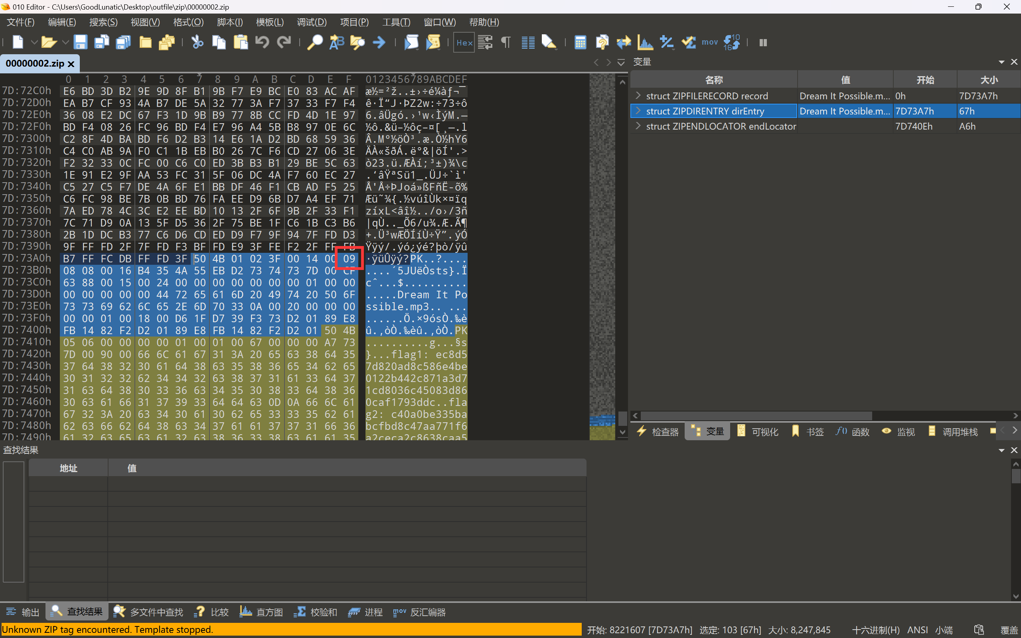Switch to the 输出 tab
The height and width of the screenshot is (638, 1021).
[x=23, y=612]
